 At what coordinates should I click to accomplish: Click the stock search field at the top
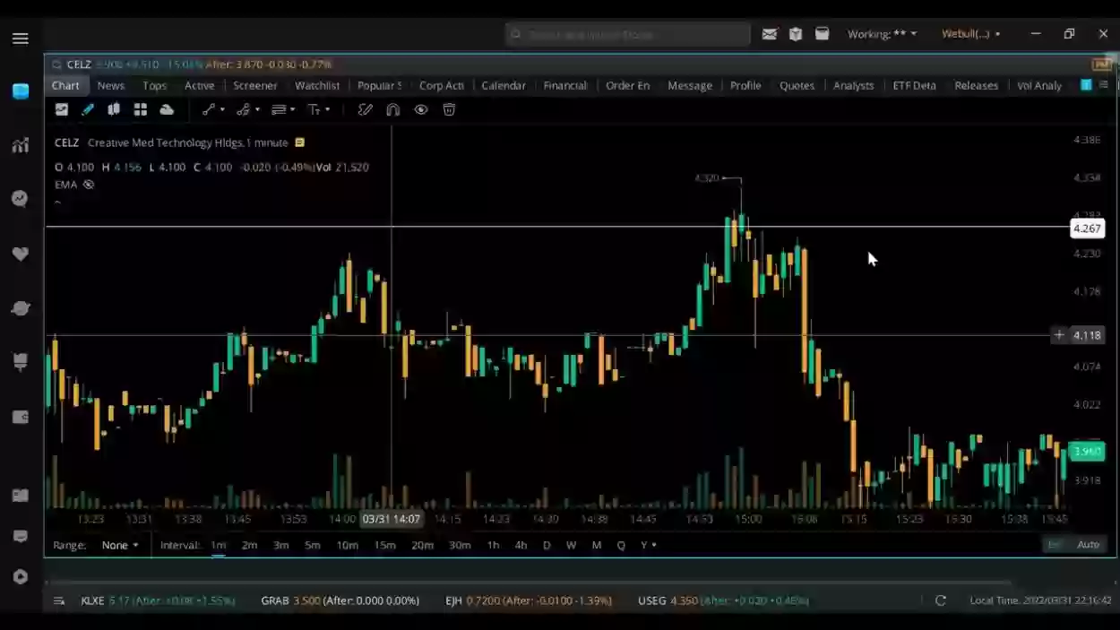627,33
